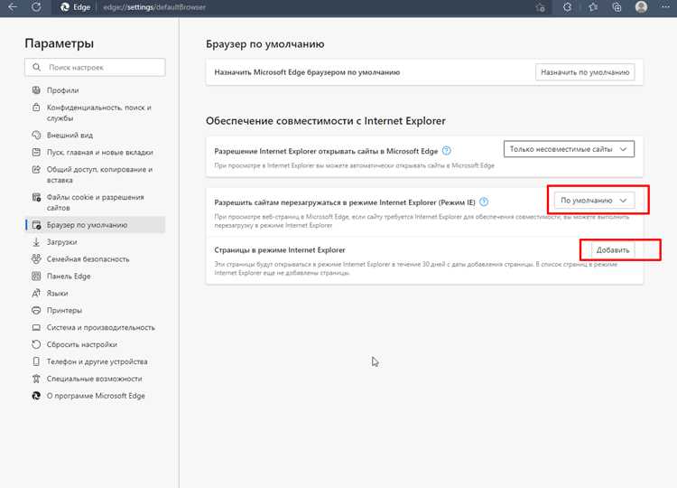Open Загрузки settings section
The height and width of the screenshot is (488, 677).
(x=95, y=242)
